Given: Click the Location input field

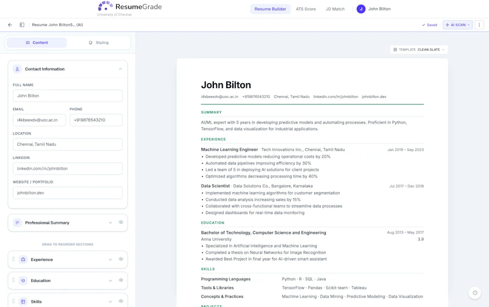Looking at the screenshot, I should coord(68,144).
